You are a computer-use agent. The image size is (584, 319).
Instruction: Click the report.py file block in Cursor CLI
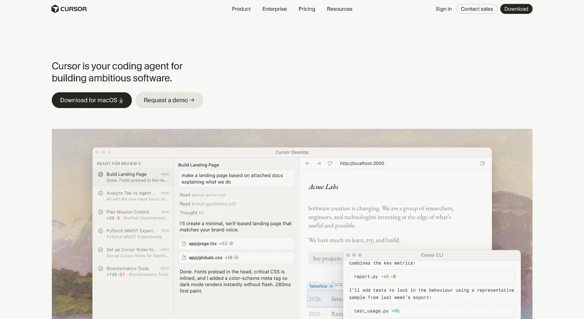coord(432,277)
